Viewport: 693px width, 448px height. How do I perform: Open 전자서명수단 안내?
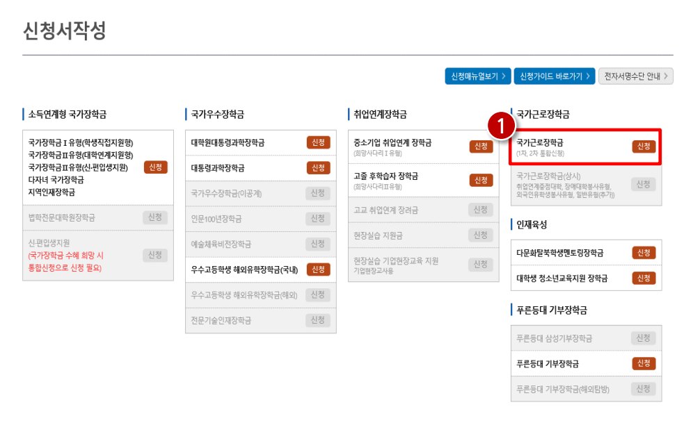[635, 77]
